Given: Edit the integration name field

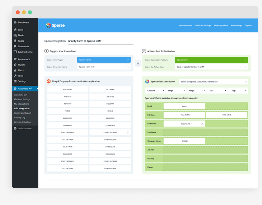Looking at the screenshot, I should 100,41.
